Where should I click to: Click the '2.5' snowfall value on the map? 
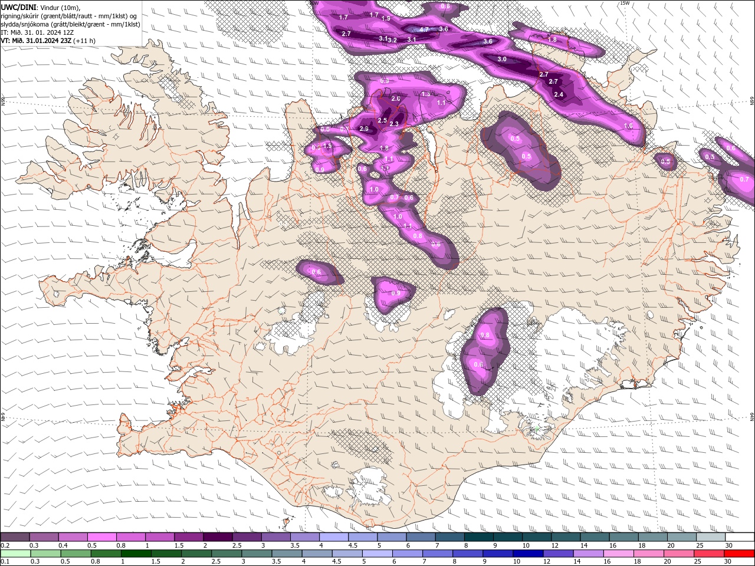click(382, 120)
